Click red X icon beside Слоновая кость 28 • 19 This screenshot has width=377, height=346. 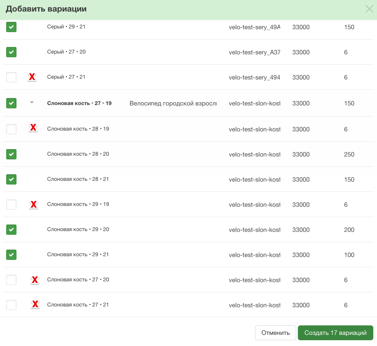33,128
